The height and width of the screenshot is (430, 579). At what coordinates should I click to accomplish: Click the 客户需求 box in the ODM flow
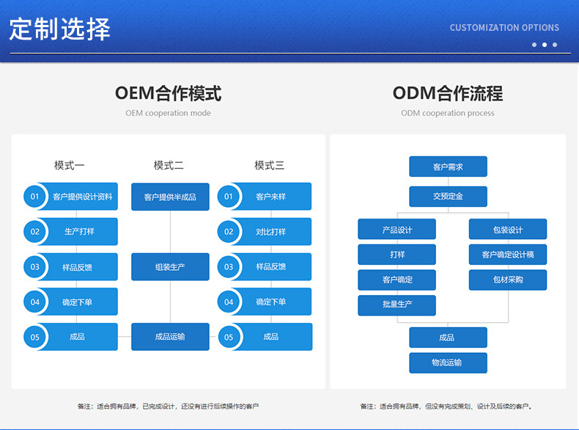click(448, 167)
